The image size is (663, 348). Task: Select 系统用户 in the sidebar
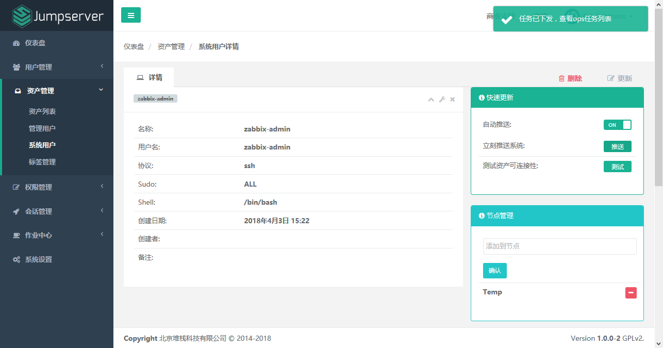[x=42, y=145]
